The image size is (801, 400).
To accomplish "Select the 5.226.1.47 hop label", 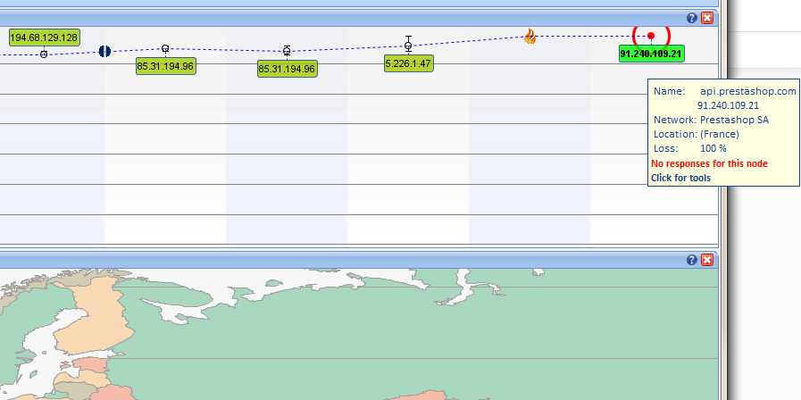I will point(409,63).
